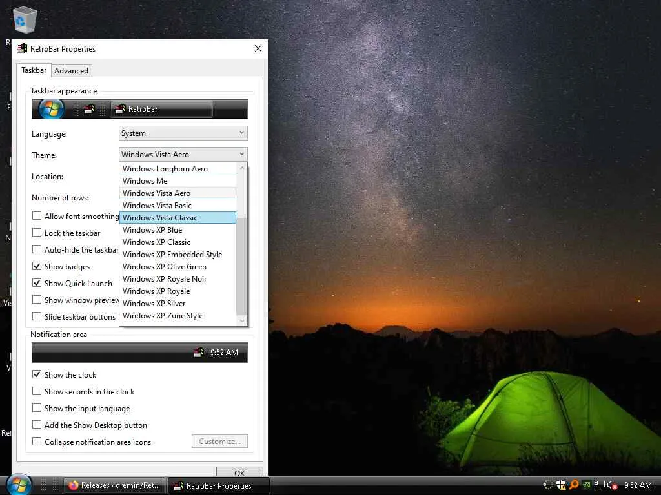Viewport: 661px width, 495px height.
Task: Click the notification area preview clock
Action: [224, 353]
